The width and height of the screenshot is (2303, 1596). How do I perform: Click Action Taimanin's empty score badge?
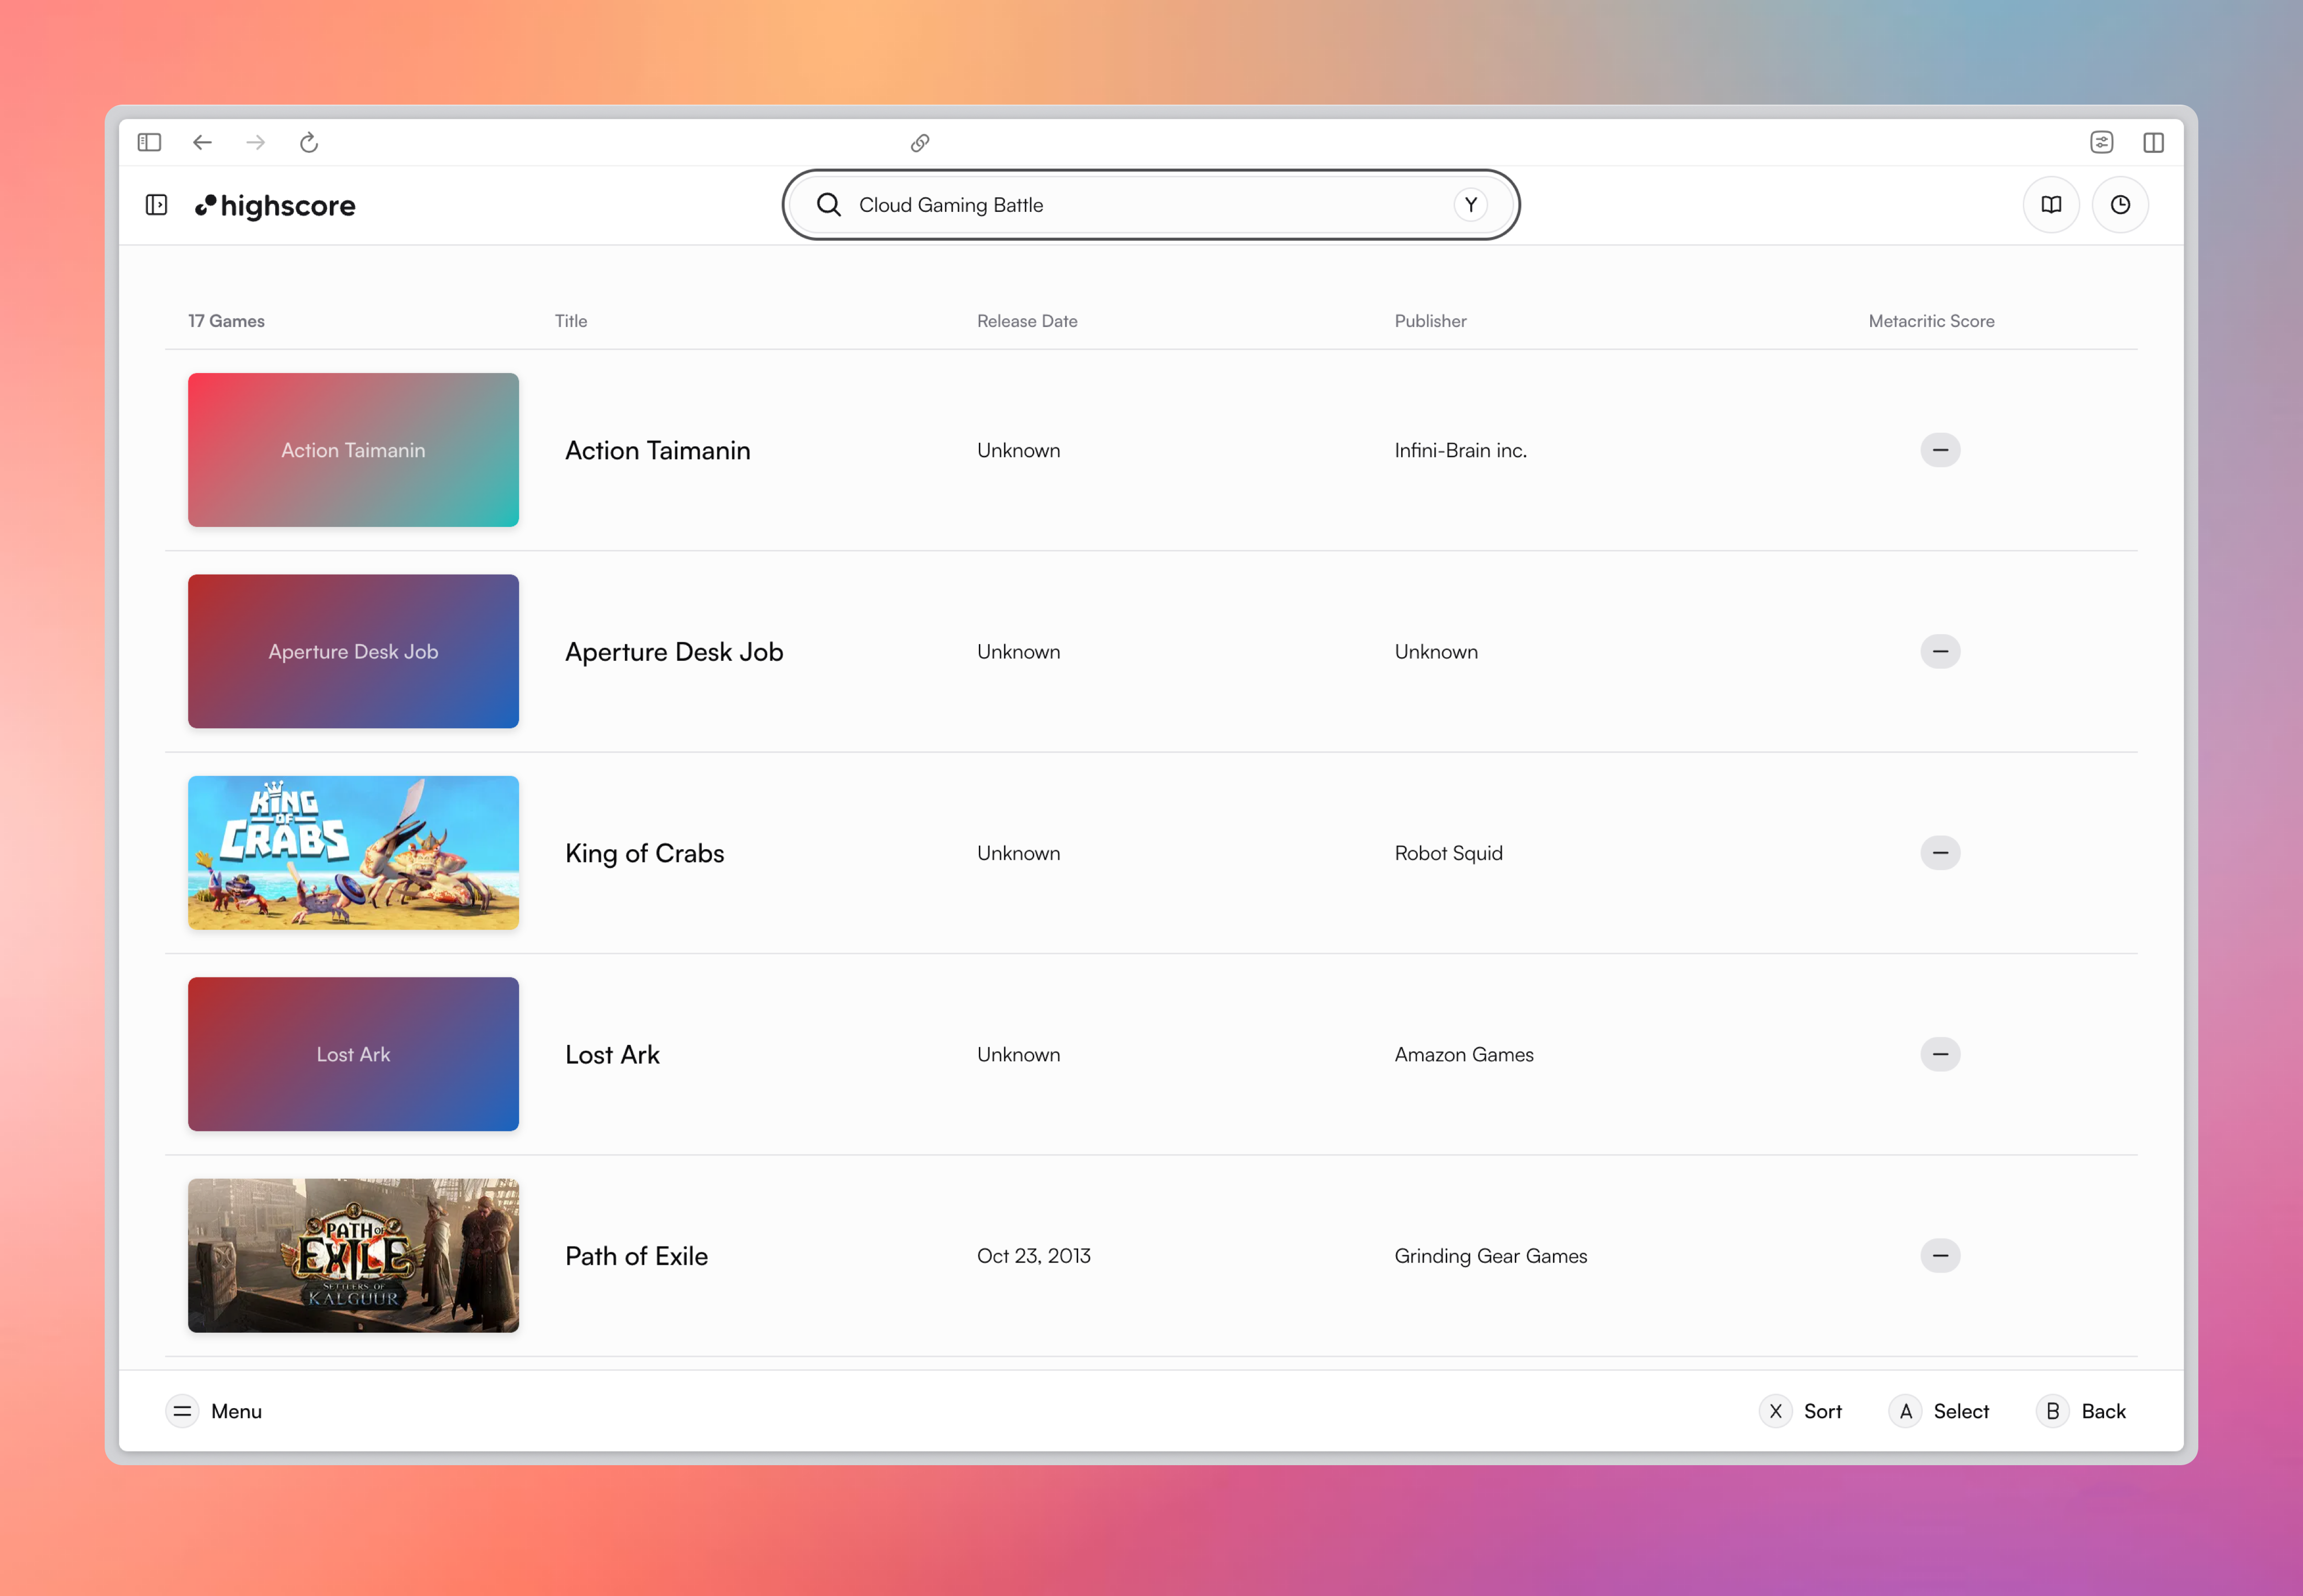(x=1939, y=450)
